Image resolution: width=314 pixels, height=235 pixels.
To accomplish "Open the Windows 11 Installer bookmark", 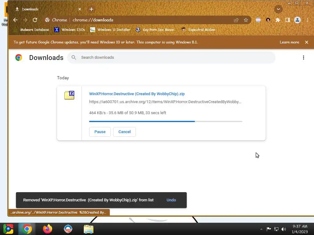I will click(x=110, y=30).
